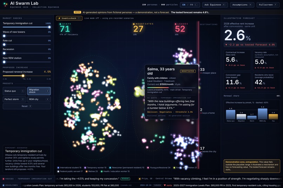This screenshot has width=283, height=188.
Task: Move the Proposed renewal increase slider
Action: (x=27, y=76)
